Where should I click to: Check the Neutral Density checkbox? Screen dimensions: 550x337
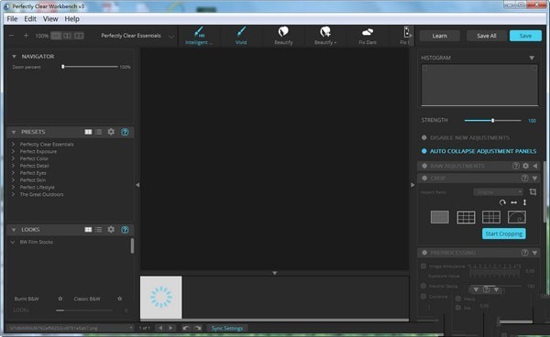point(423,286)
